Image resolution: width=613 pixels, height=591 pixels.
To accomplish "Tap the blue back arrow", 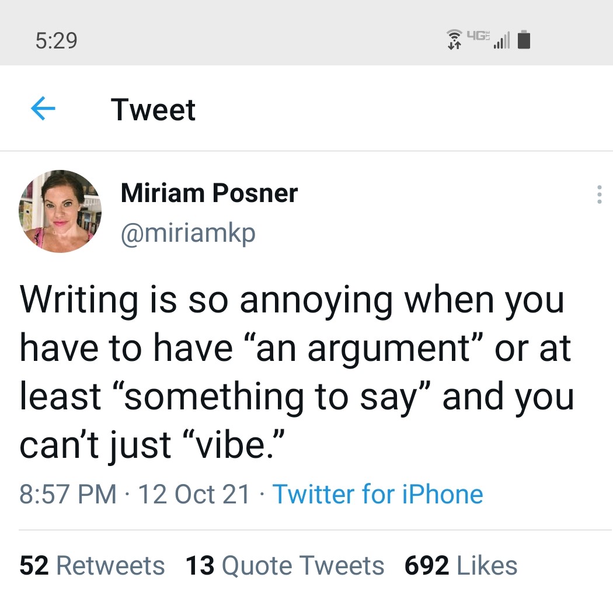I will coord(42,109).
